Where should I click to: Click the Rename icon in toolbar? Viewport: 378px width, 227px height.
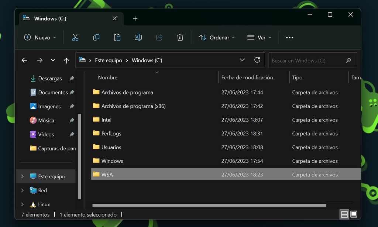pos(138,37)
